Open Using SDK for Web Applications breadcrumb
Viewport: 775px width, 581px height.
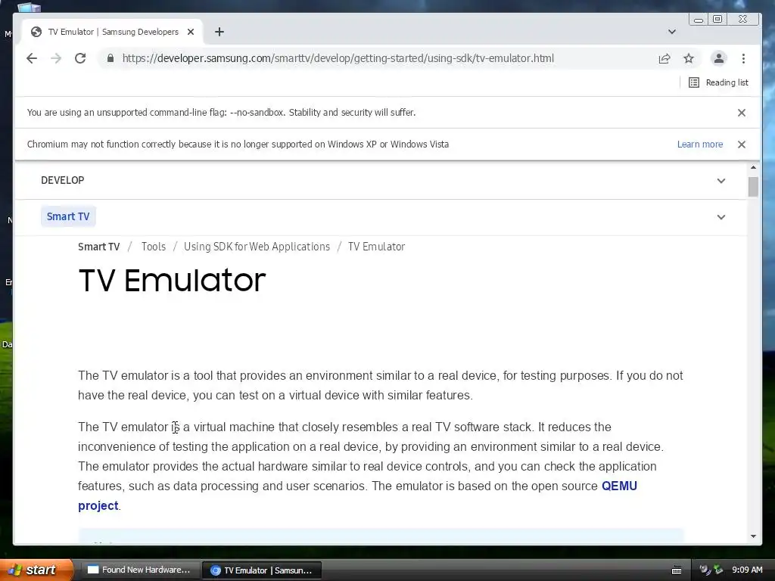click(257, 247)
